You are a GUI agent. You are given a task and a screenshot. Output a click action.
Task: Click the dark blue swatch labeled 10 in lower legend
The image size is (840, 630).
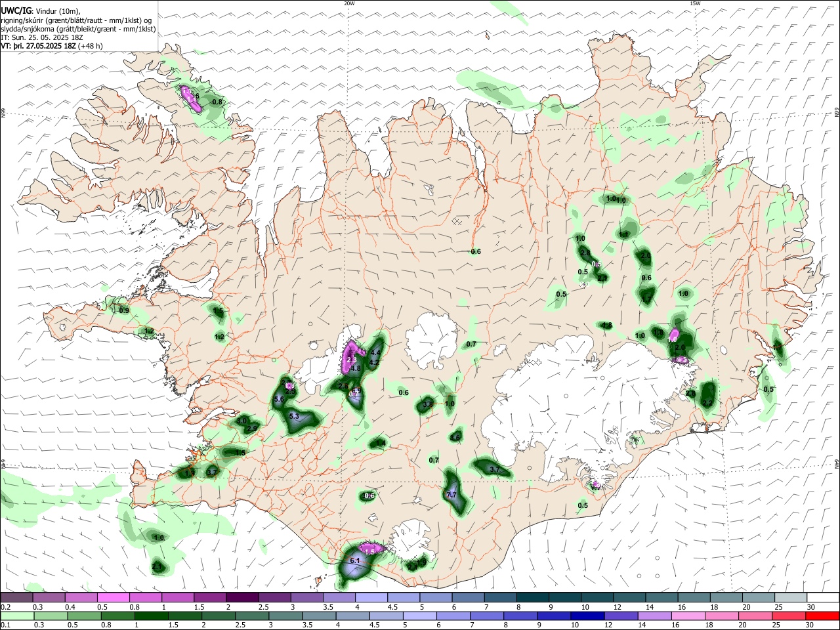(x=587, y=616)
